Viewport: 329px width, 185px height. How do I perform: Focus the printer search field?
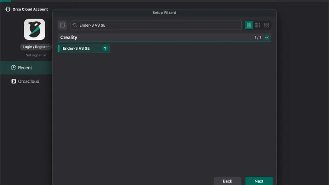tap(156, 25)
